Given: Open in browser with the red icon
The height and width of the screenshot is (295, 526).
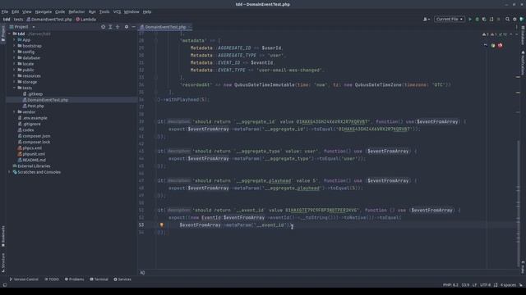Looking at the screenshot, I should click(501, 46).
